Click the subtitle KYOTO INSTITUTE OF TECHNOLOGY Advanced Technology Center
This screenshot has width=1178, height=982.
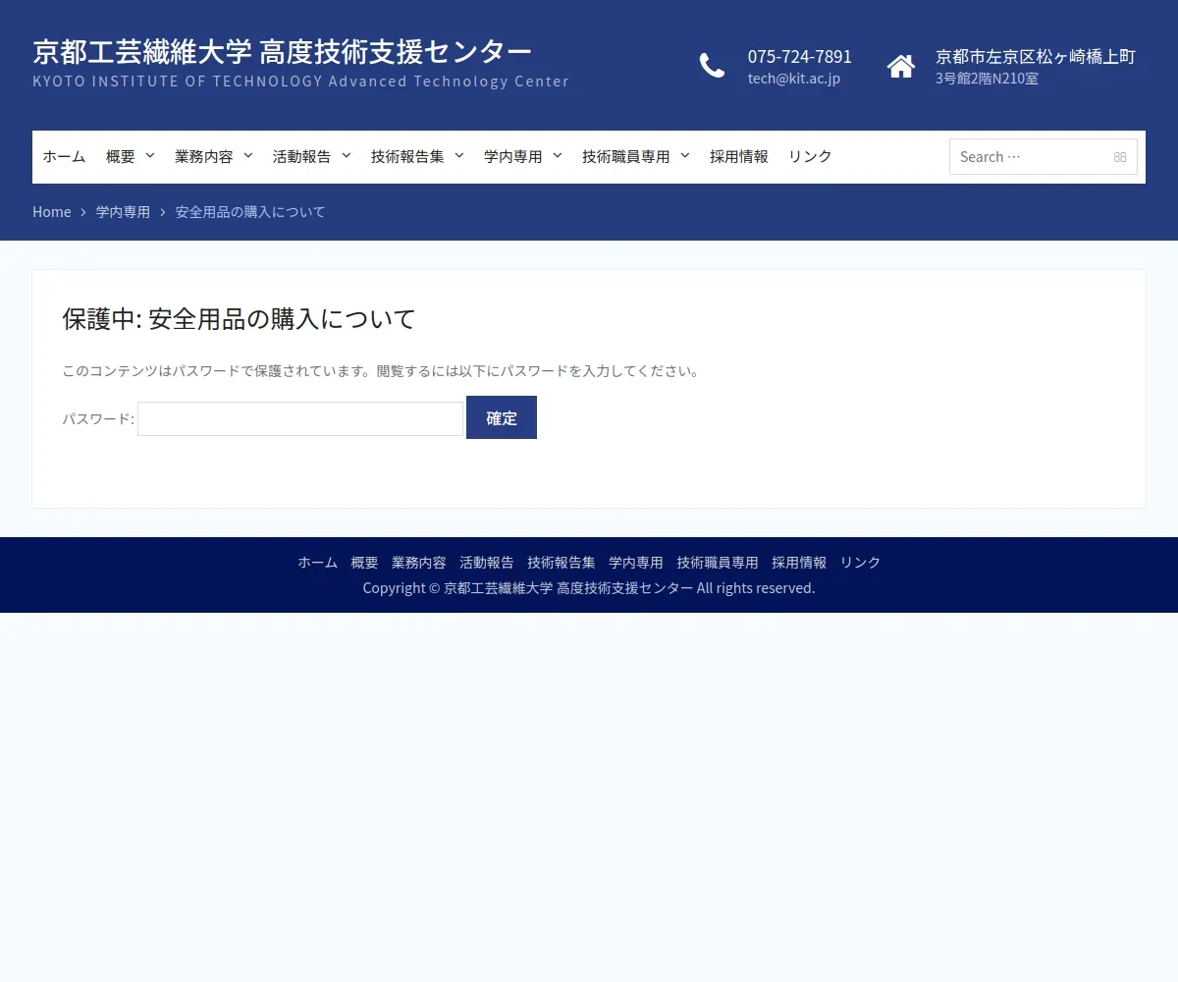click(x=301, y=82)
